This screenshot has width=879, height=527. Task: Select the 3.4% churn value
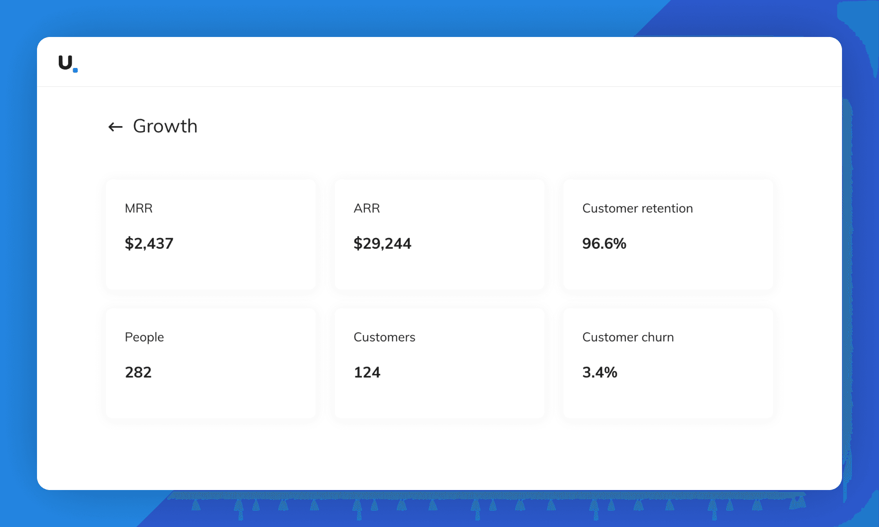click(600, 372)
